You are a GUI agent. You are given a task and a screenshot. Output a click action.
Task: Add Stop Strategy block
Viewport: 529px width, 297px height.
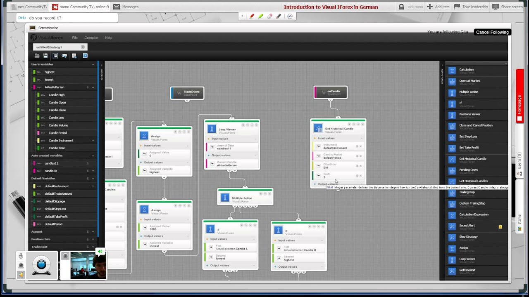tap(477, 238)
